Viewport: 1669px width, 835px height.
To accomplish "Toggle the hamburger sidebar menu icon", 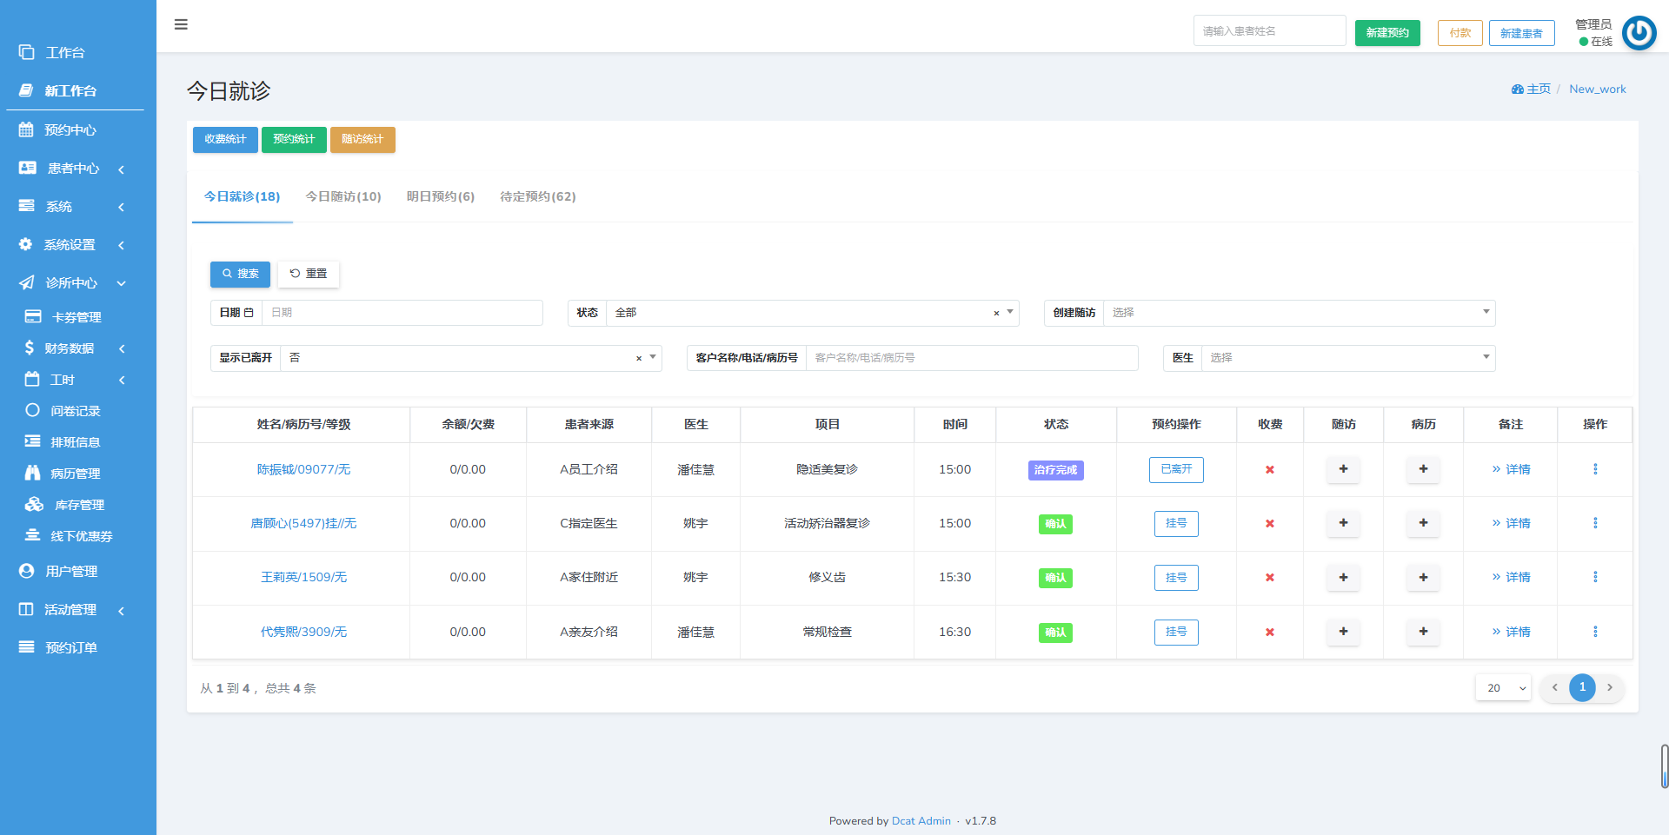I will click(181, 24).
